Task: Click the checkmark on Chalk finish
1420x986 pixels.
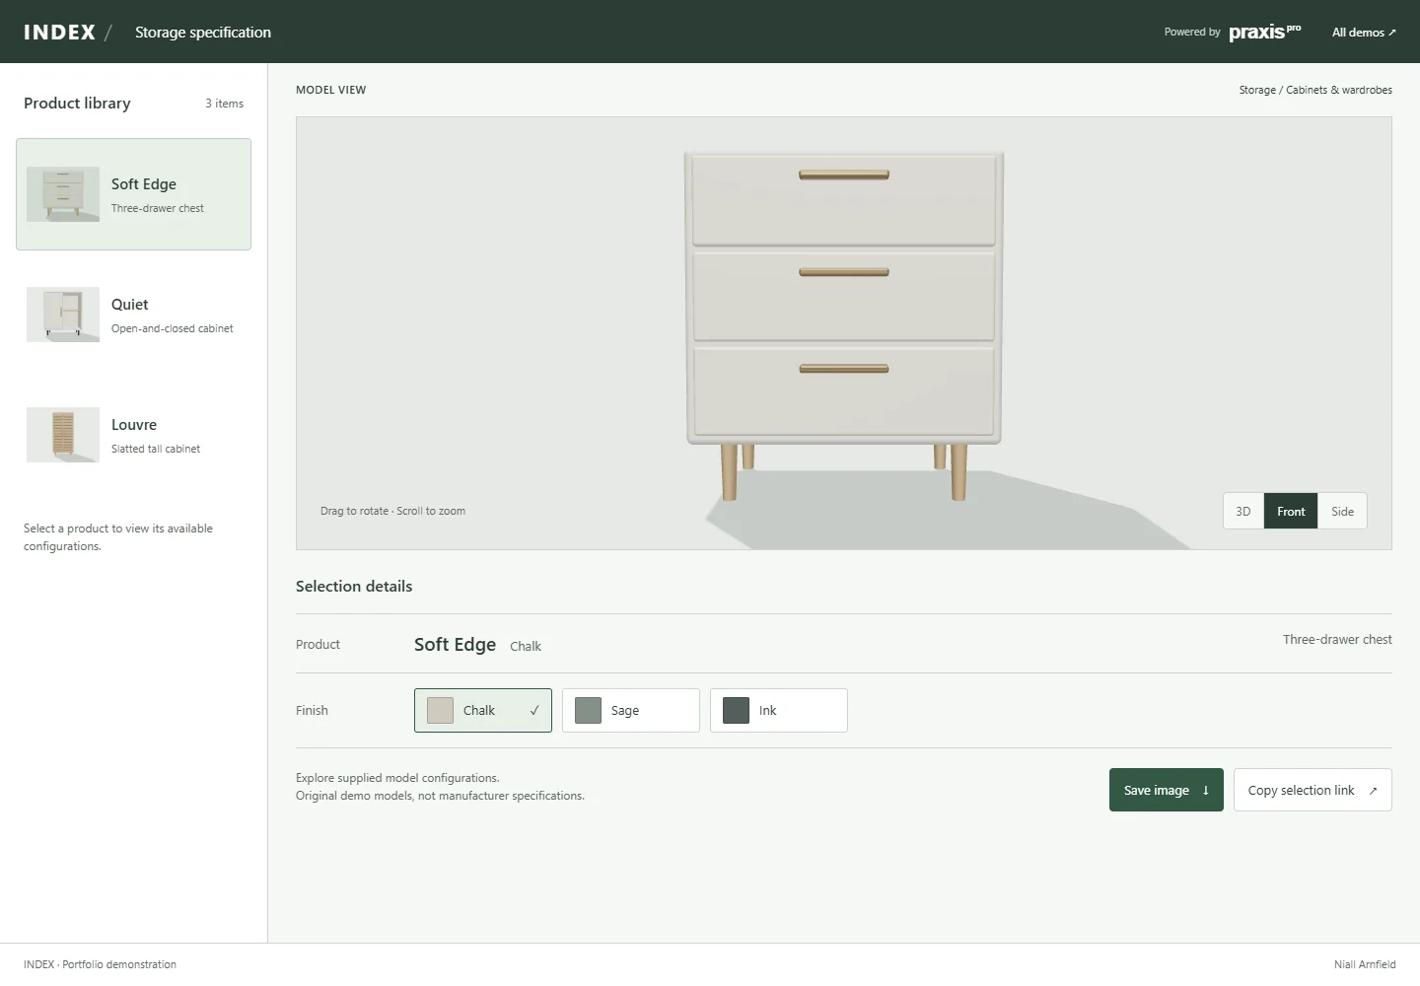Action: click(x=534, y=710)
